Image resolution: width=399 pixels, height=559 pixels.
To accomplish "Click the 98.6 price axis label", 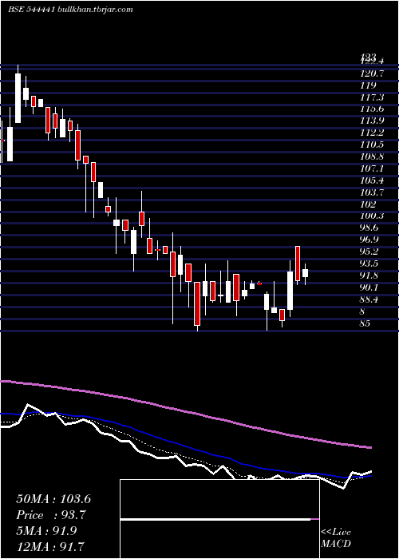I will pos(369,228).
